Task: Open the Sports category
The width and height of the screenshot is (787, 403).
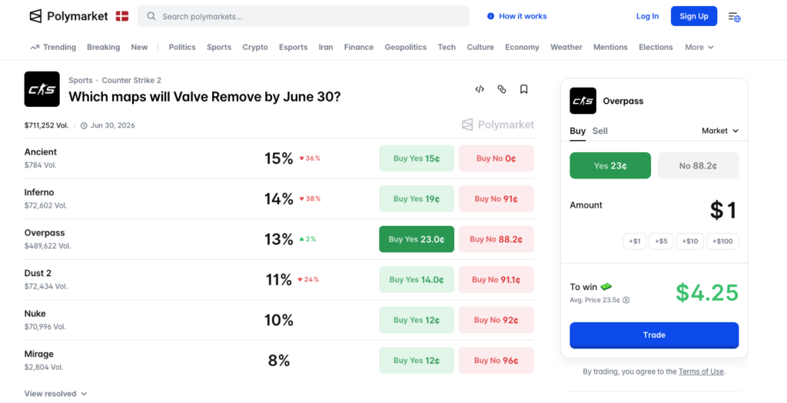Action: click(219, 47)
